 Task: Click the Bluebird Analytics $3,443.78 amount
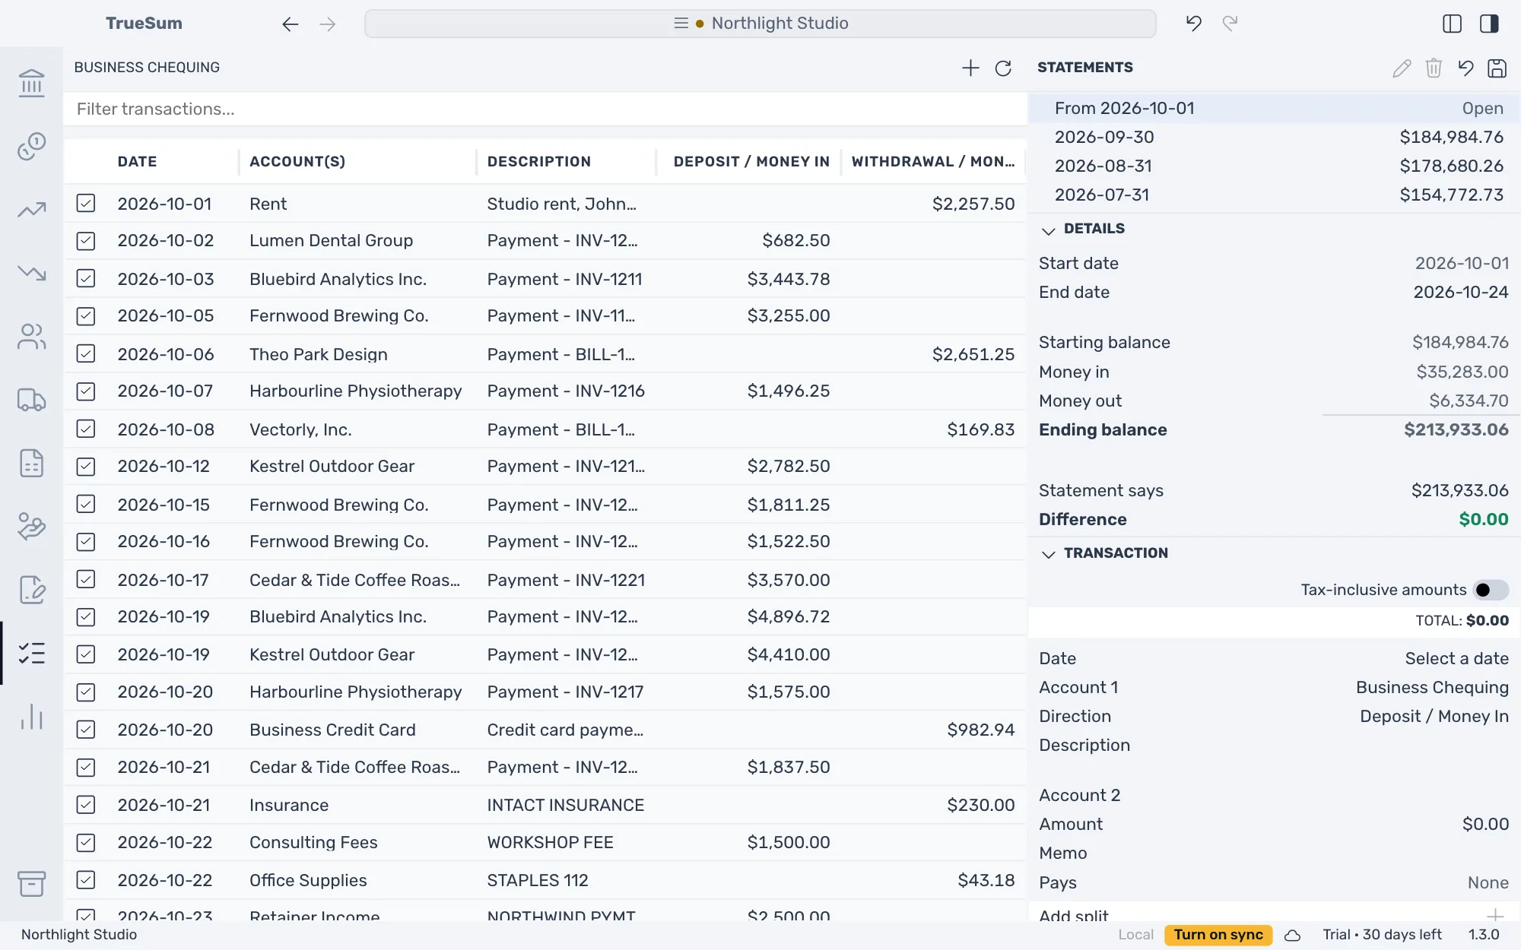(788, 279)
